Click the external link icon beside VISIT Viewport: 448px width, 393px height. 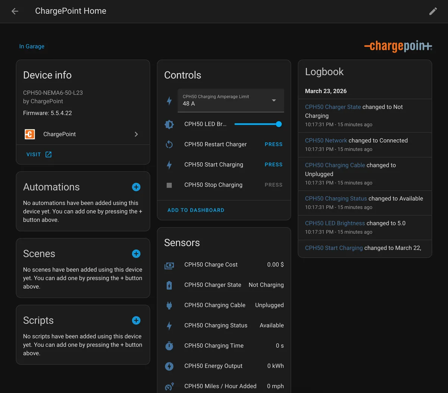[49, 154]
